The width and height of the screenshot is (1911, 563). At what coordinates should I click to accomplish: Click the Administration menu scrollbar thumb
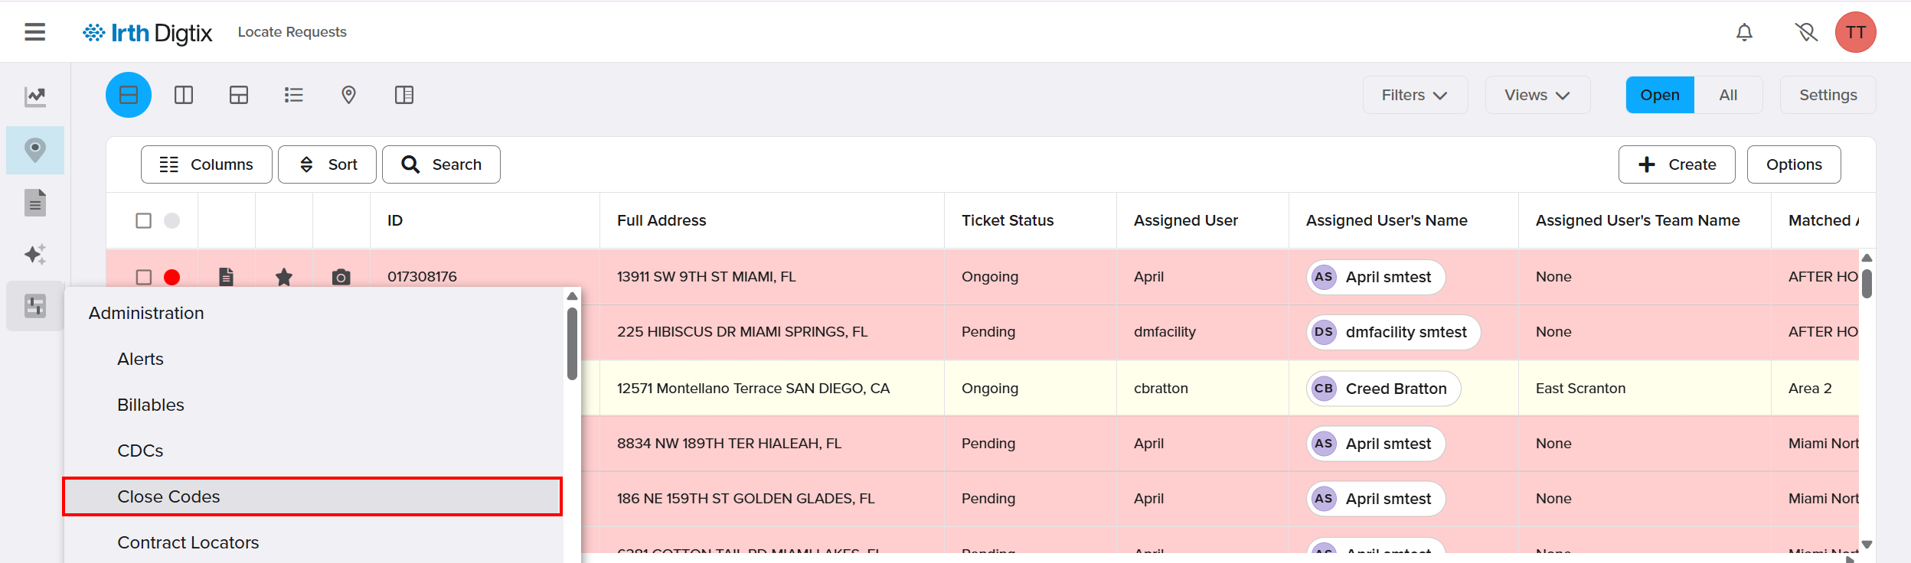572,343
